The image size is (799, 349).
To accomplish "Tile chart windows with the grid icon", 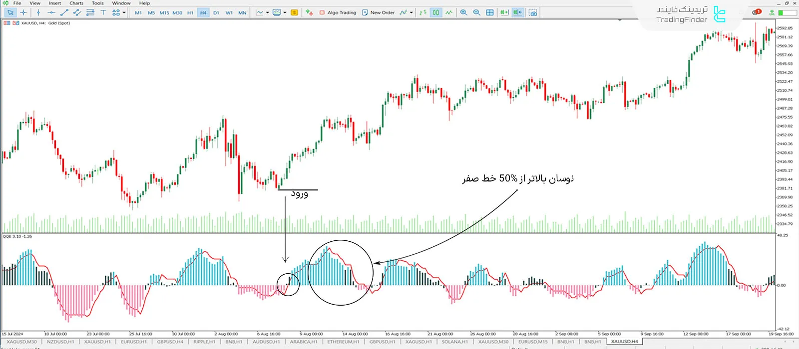I will (x=490, y=12).
